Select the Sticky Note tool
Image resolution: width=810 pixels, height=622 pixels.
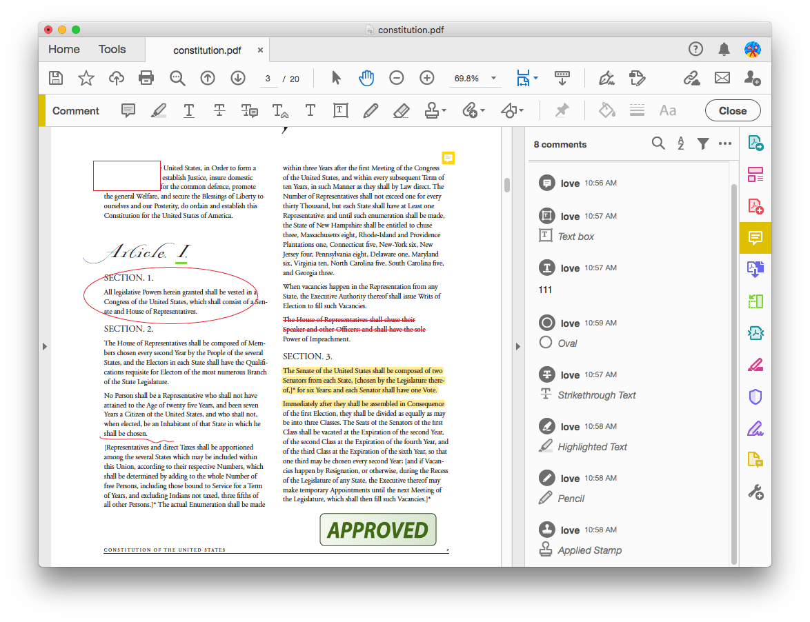click(x=128, y=110)
